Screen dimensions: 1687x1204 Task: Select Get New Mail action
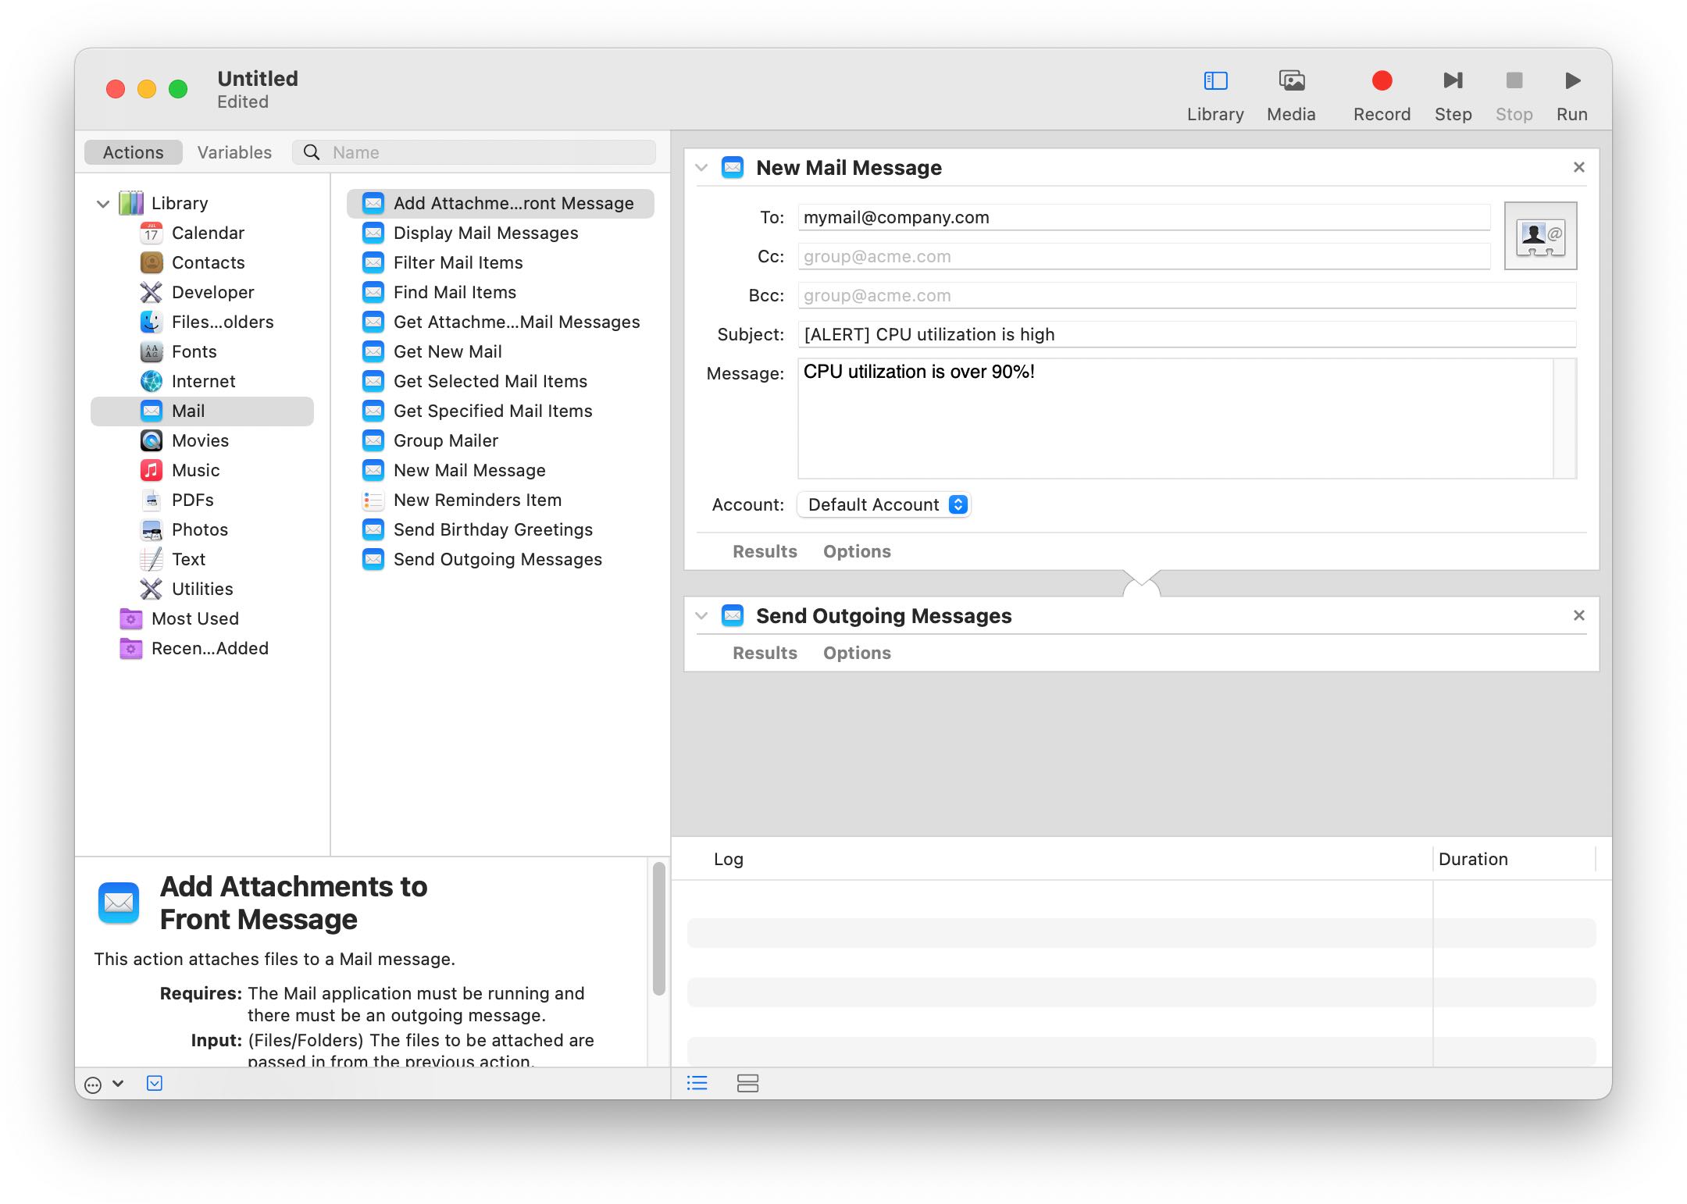point(501,351)
